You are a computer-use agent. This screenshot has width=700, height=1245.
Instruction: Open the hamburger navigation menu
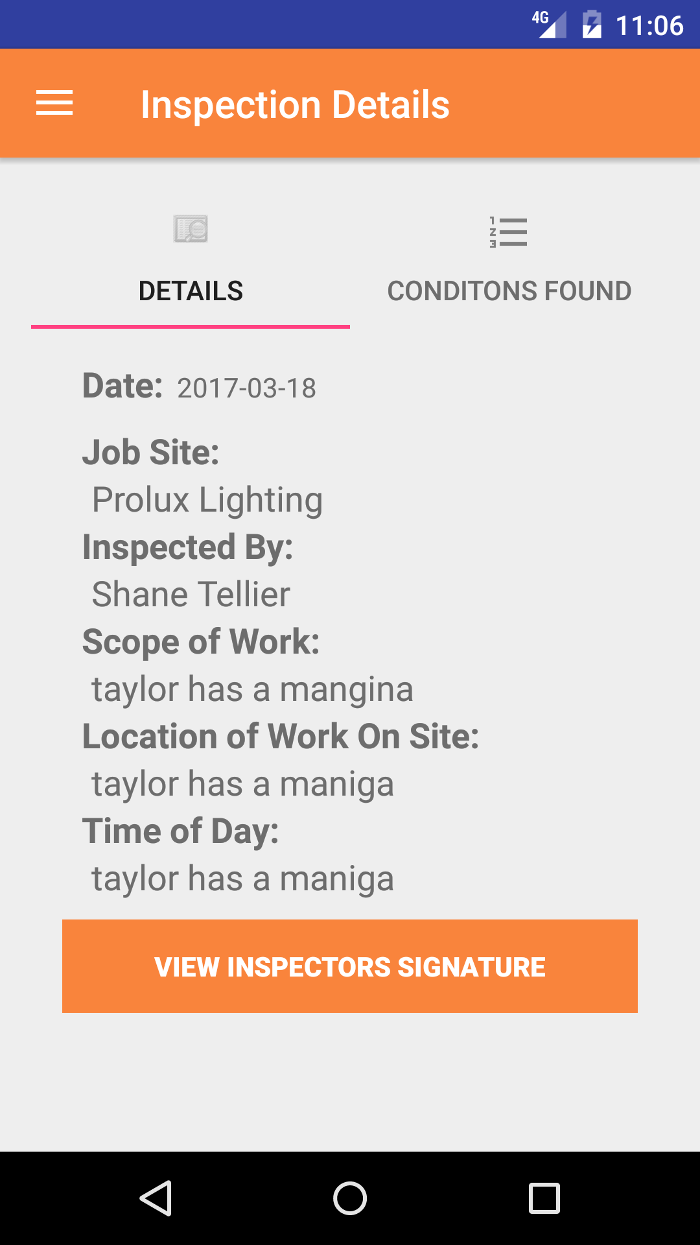54,104
